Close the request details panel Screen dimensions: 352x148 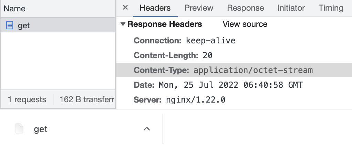[x=125, y=8]
